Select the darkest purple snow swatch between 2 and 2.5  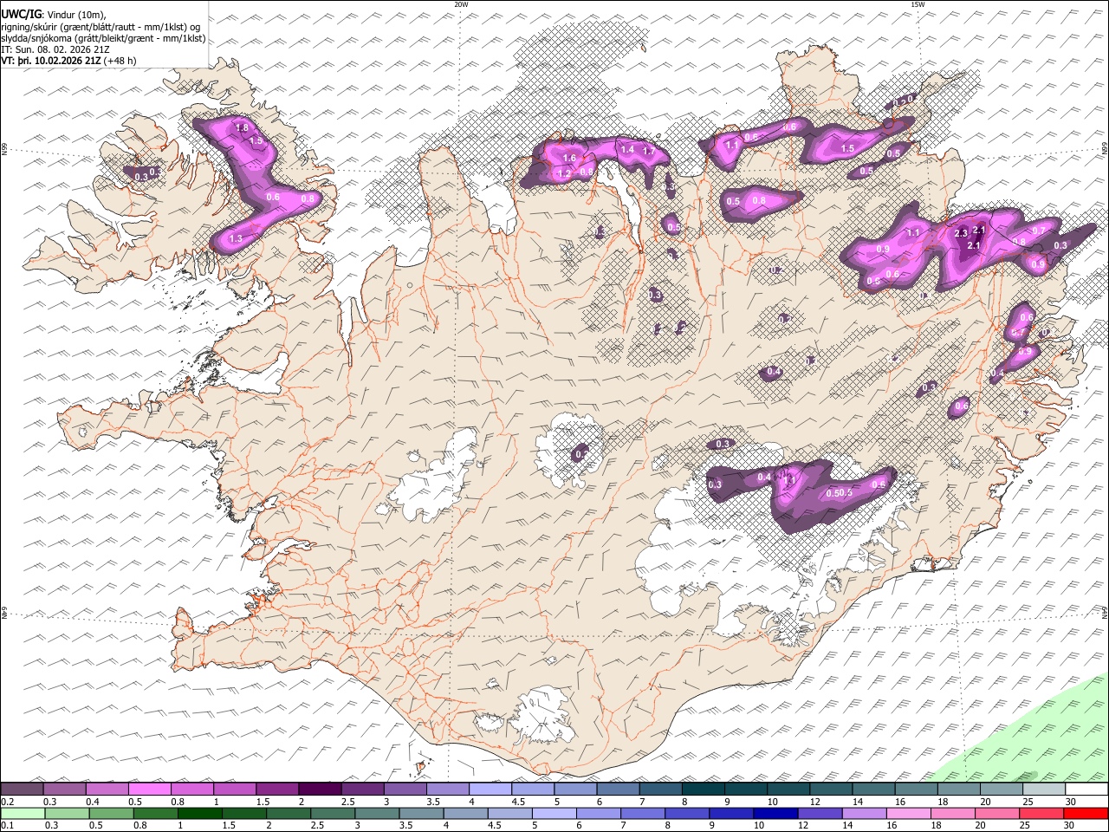tap(320, 790)
